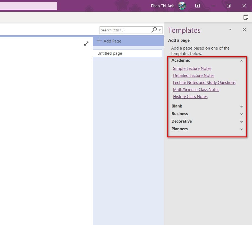The width and height of the screenshot is (252, 225).
Task: Open the Templates pane options arrow
Action: 230,30
